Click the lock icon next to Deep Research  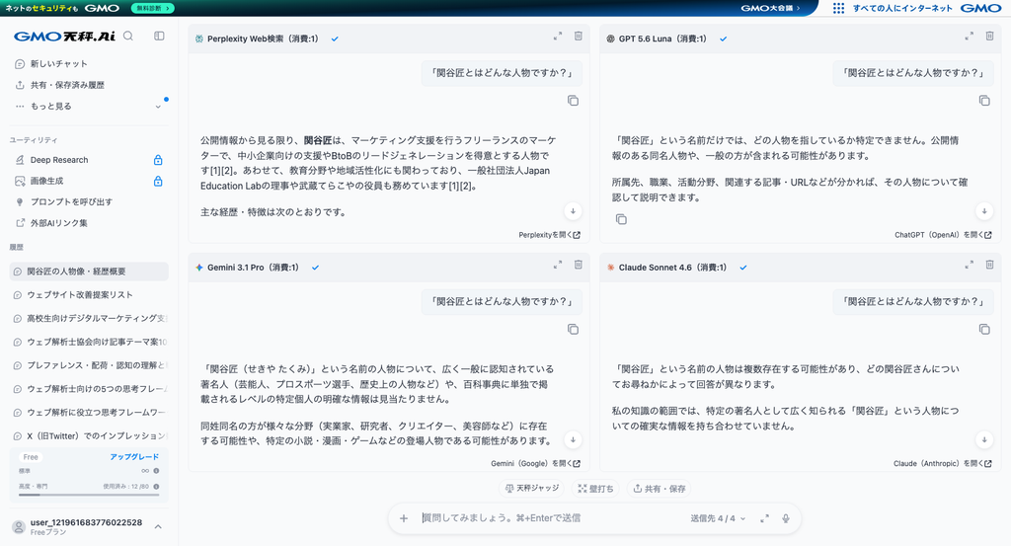(158, 160)
